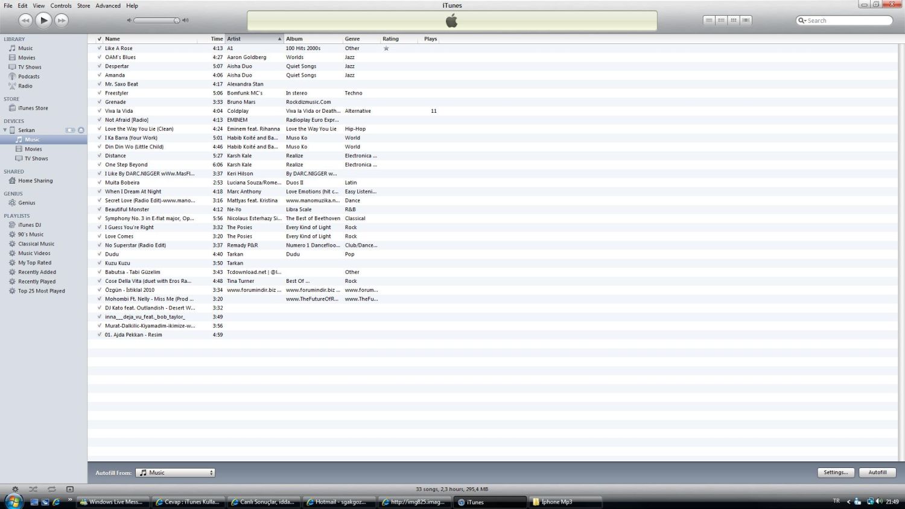Image resolution: width=905 pixels, height=509 pixels.
Task: Click the battery indicator next to Serkan
Action: (x=71, y=130)
